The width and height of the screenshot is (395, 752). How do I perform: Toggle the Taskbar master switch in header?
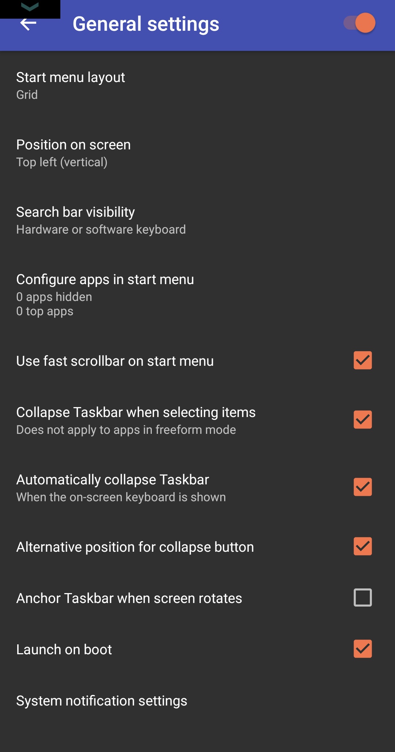360,23
